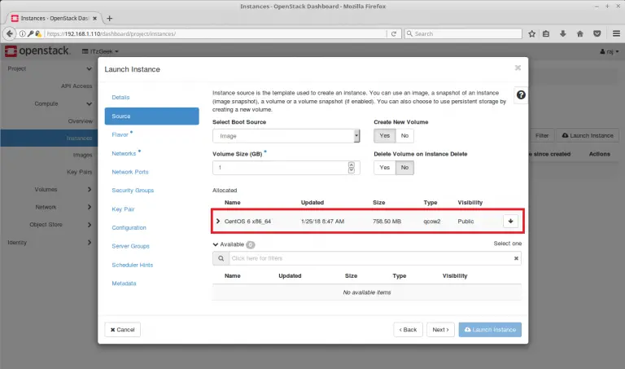The height and width of the screenshot is (369, 625).
Task: Expand the CentOS 6 x86_64 row details
Action: [217, 221]
